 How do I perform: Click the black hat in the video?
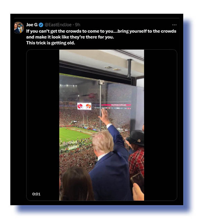tap(135, 138)
